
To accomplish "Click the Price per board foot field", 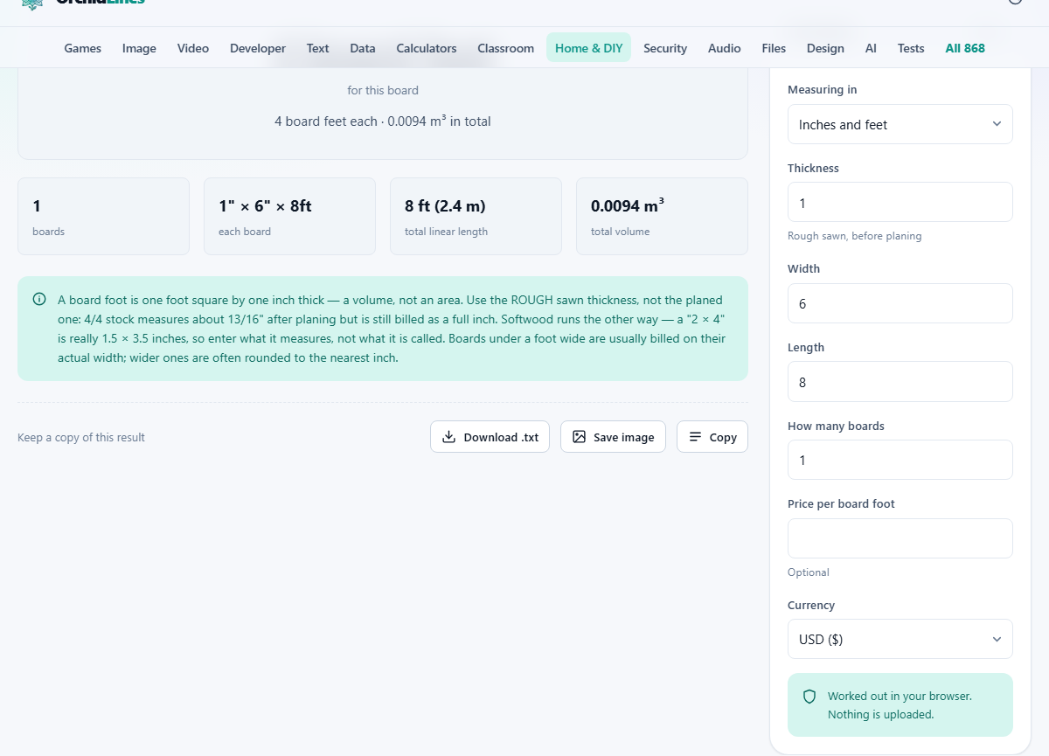I will point(900,538).
